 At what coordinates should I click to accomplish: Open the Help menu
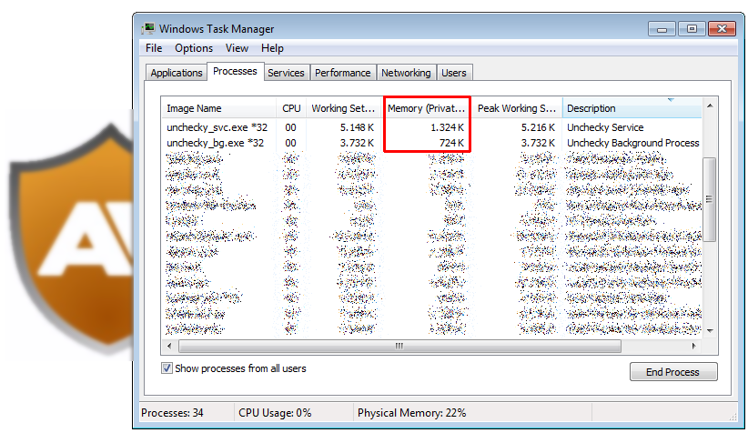(x=272, y=48)
